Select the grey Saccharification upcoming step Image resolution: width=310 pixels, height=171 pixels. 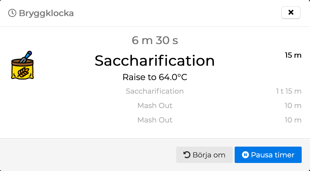click(x=155, y=91)
